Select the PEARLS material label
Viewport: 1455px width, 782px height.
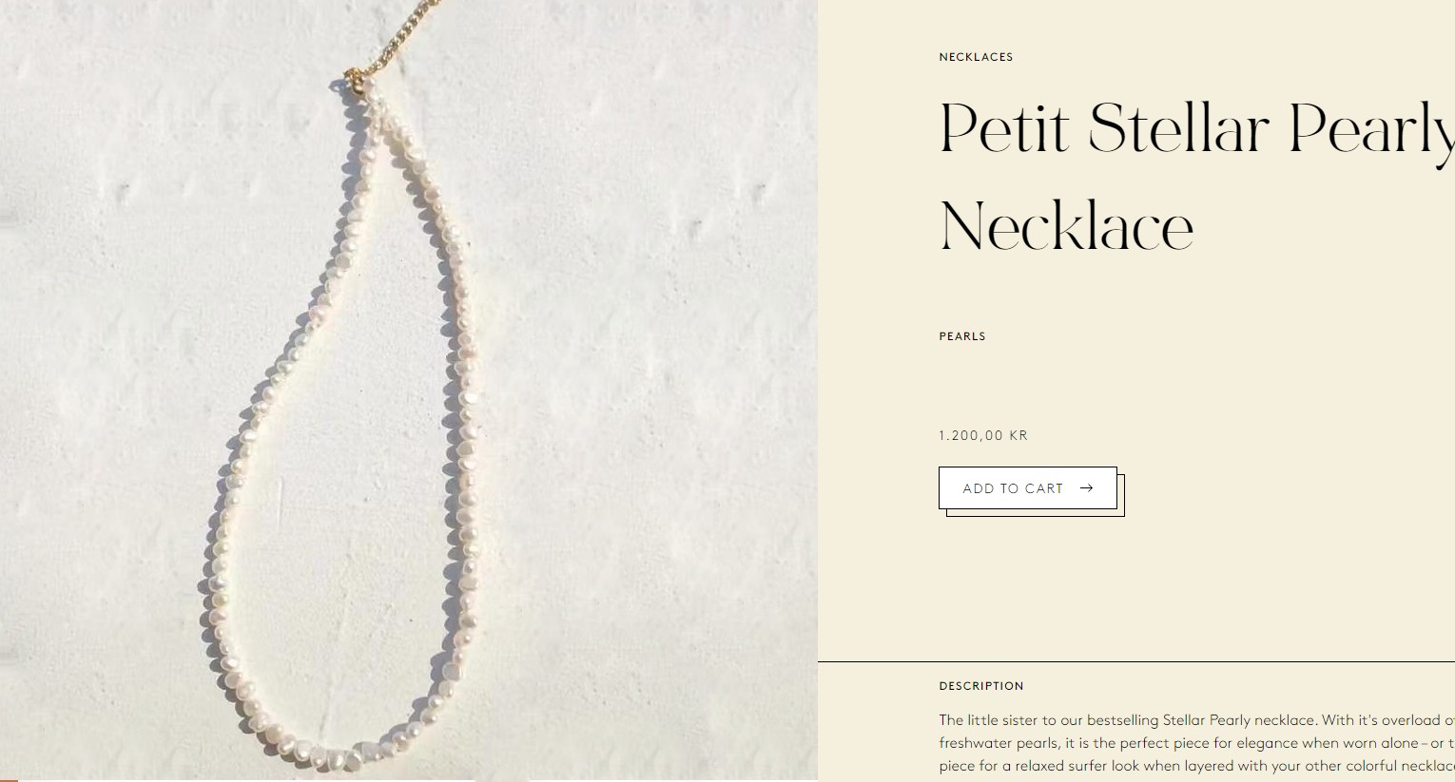coord(961,336)
